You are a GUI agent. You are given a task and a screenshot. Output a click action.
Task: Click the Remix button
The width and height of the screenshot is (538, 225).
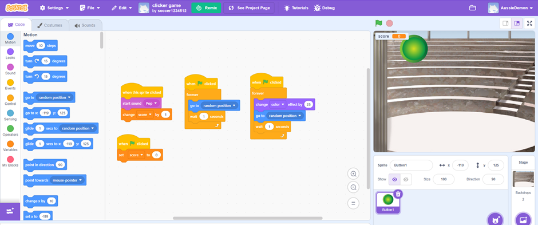[x=206, y=8]
